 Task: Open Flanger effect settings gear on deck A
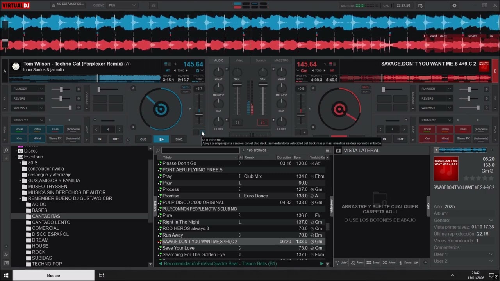click(x=78, y=89)
